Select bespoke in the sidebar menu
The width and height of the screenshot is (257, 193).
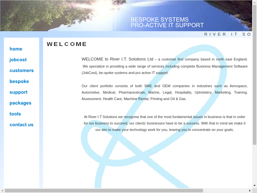pos(19,81)
